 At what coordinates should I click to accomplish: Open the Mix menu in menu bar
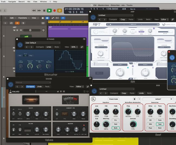tap(29, 1)
